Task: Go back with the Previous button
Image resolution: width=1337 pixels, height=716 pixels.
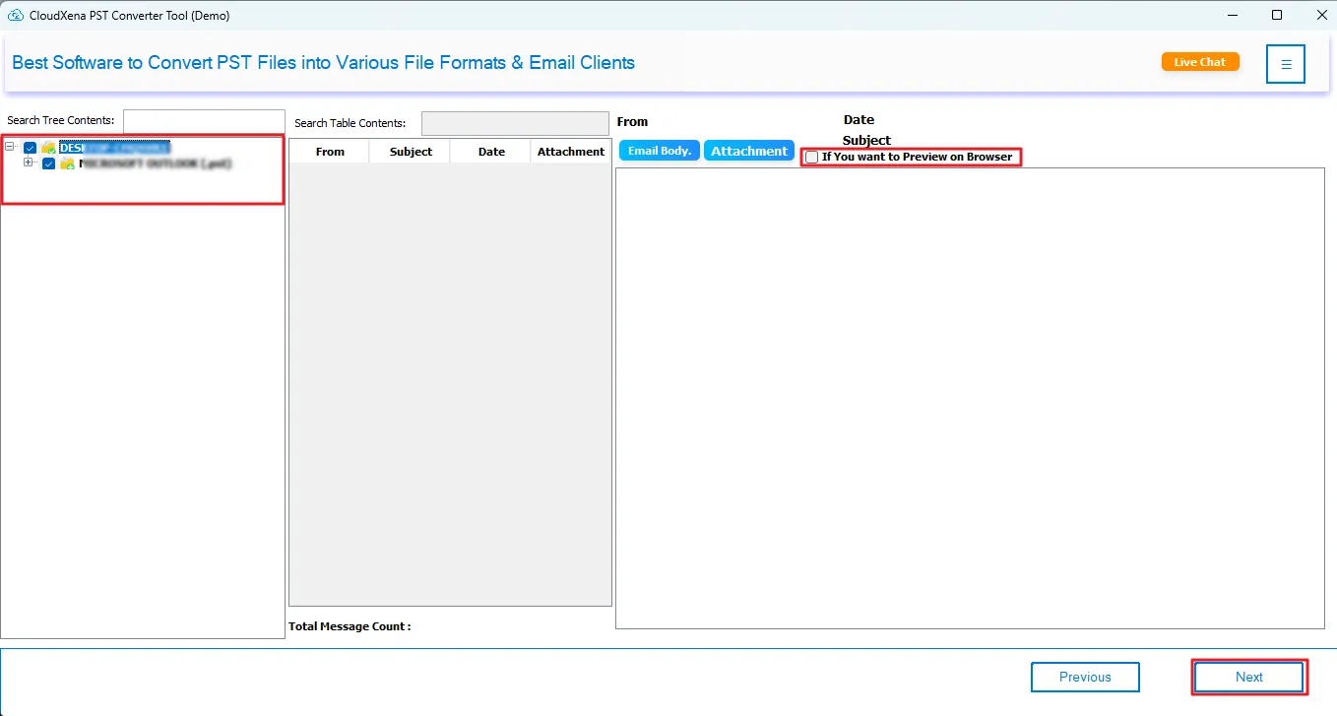Action: coord(1084,677)
